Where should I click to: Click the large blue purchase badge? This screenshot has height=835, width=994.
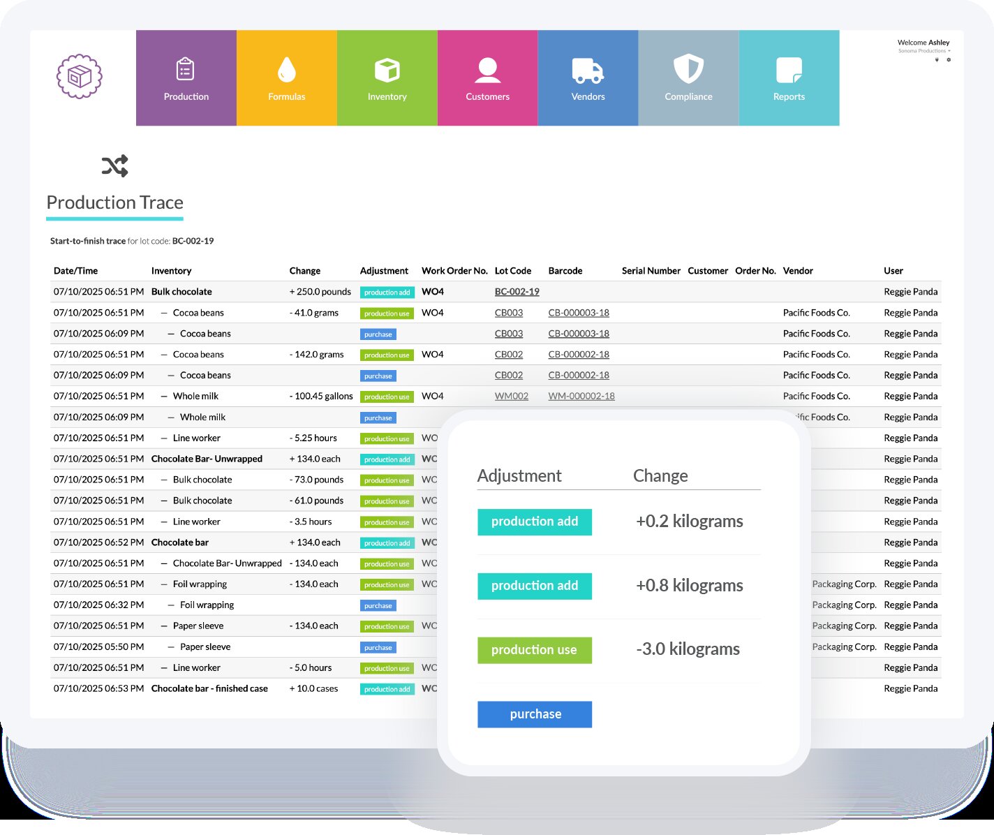tap(535, 714)
